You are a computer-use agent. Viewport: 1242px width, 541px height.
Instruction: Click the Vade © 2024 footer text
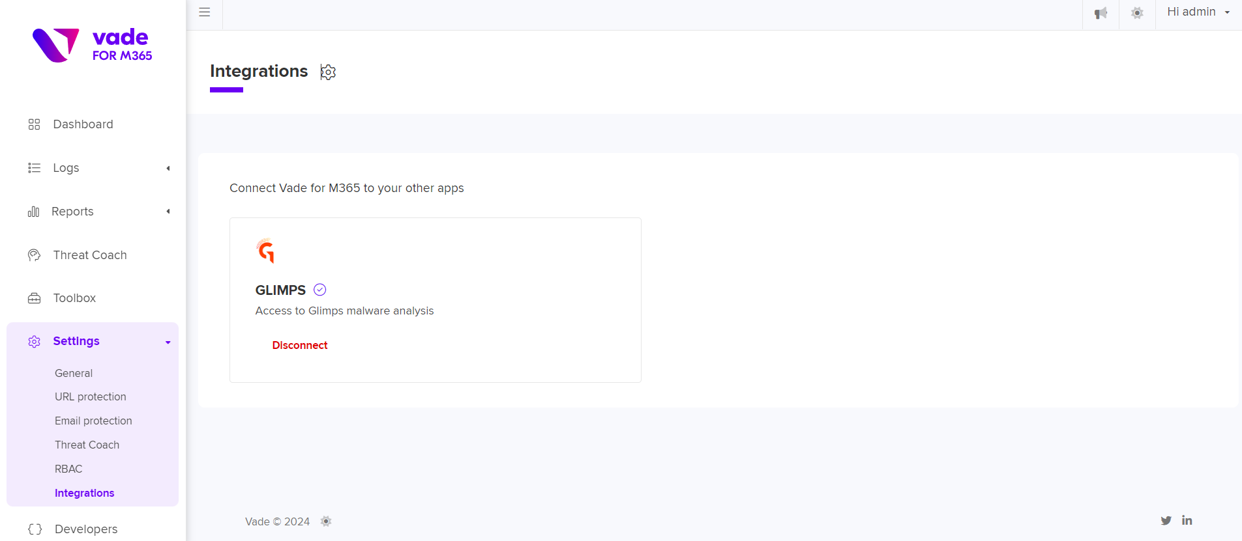277,521
